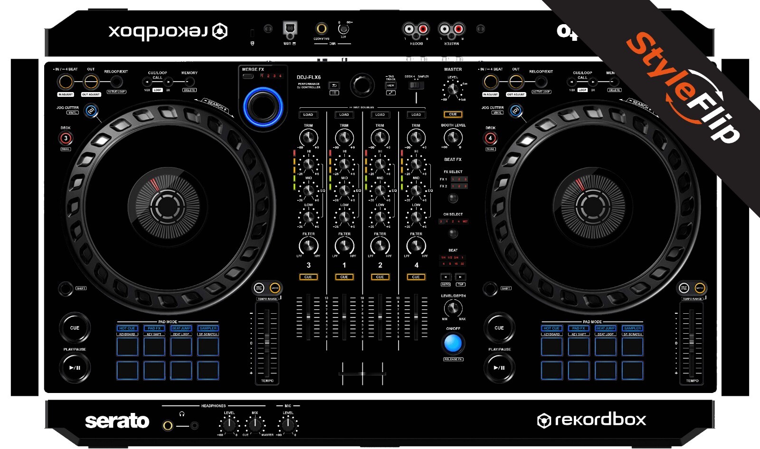
Task: Select left deck HOT CUE pad mode
Action: coord(127,328)
